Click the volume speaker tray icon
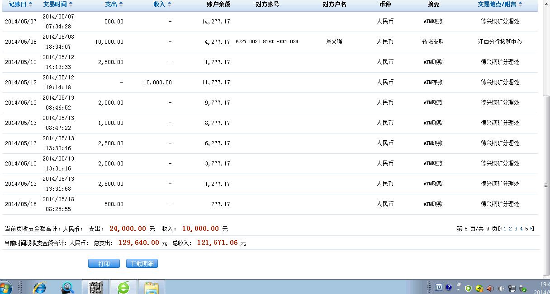Image resolution: width=550 pixels, height=294 pixels. click(x=501, y=288)
